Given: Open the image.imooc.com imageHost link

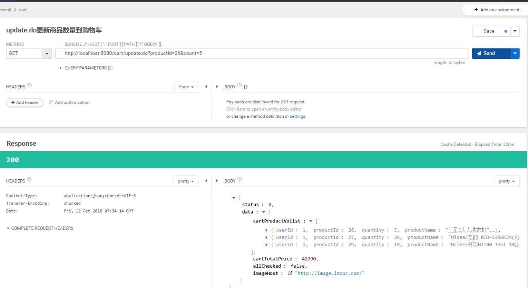Looking at the screenshot, I should (x=330, y=273).
